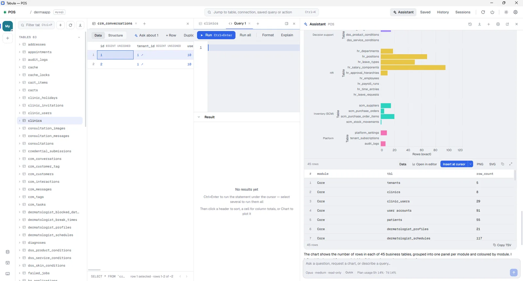Click the Assistant panel download icon
This screenshot has width=523, height=281.
point(480,24)
